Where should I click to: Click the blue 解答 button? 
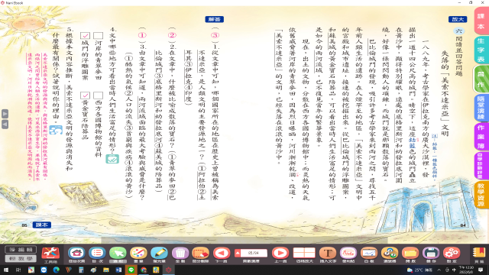(x=214, y=19)
